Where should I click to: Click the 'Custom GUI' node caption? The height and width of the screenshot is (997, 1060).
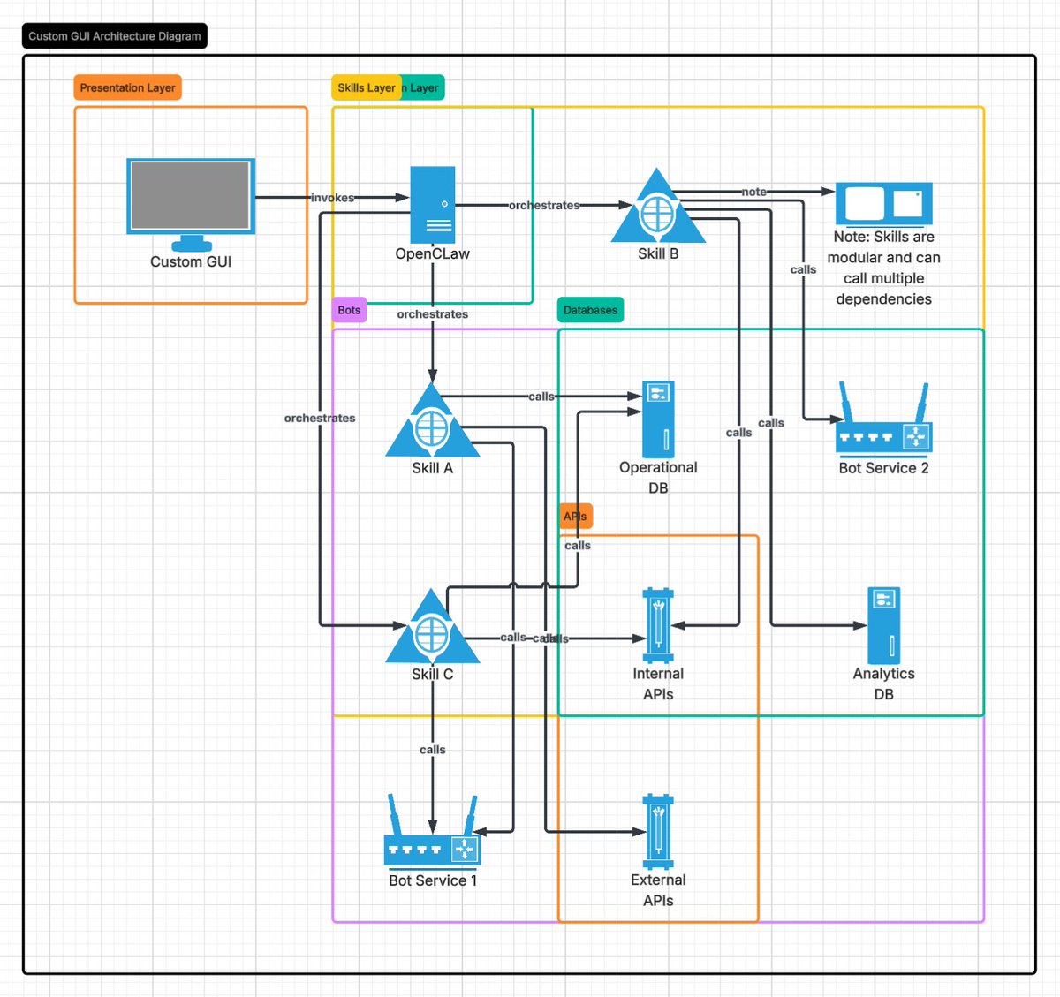(x=191, y=261)
